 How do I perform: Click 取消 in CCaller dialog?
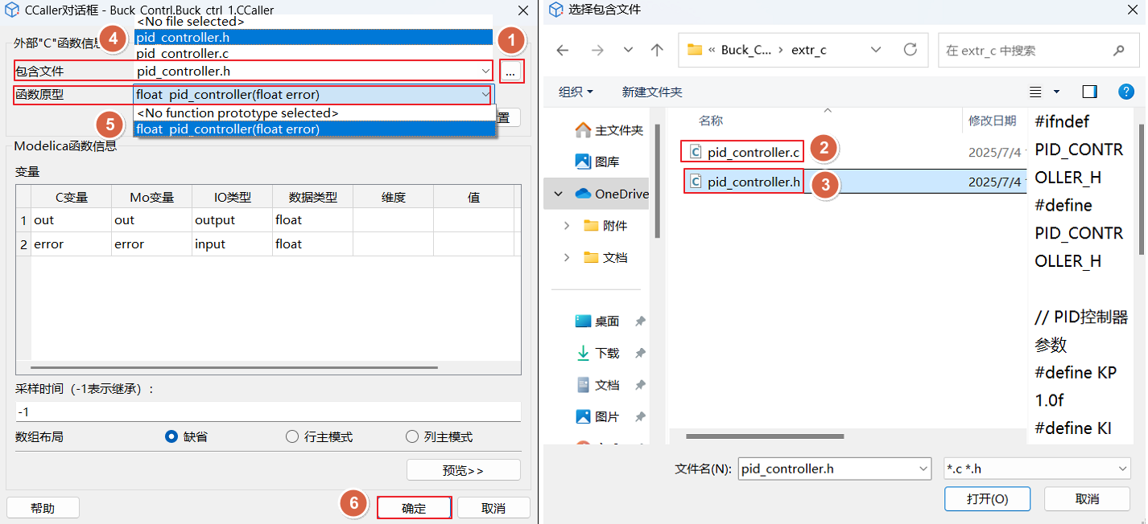coord(493,508)
